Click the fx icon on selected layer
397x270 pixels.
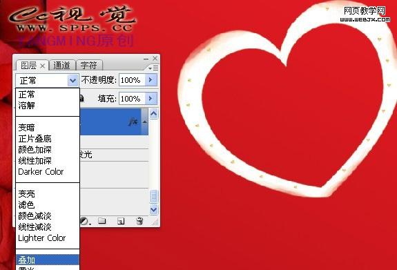(133, 122)
